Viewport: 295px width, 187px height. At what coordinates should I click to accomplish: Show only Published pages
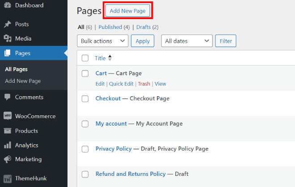110,27
